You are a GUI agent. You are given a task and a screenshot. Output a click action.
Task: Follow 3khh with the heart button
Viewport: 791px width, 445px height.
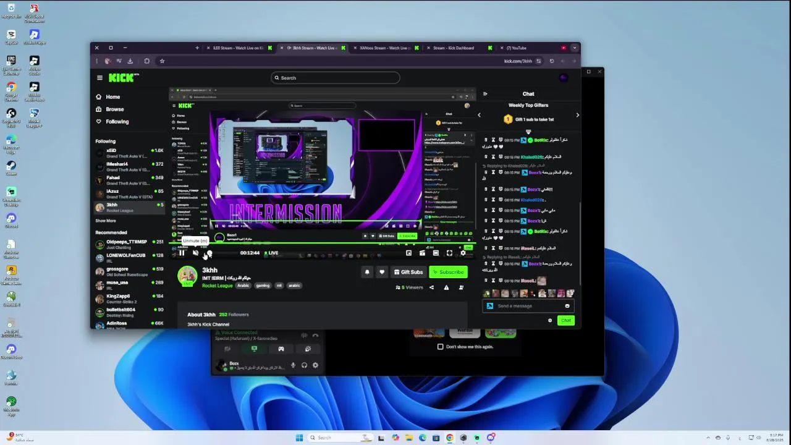pos(382,272)
